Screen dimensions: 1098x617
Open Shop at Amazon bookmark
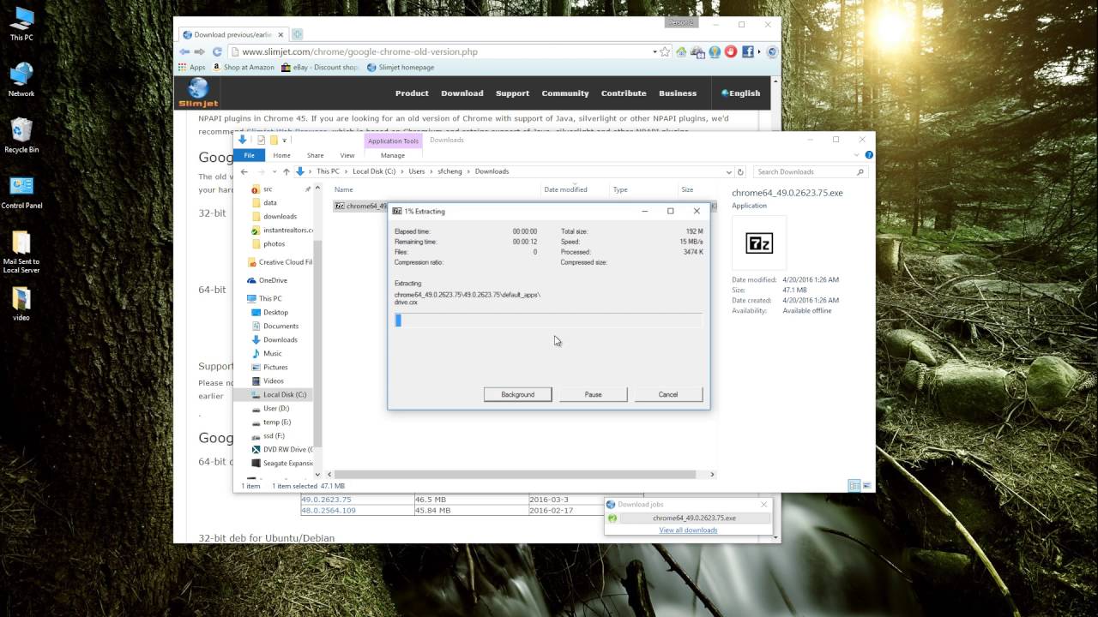(243, 67)
